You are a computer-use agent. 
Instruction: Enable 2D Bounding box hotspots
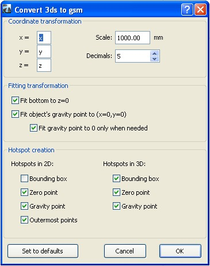click(x=24, y=179)
